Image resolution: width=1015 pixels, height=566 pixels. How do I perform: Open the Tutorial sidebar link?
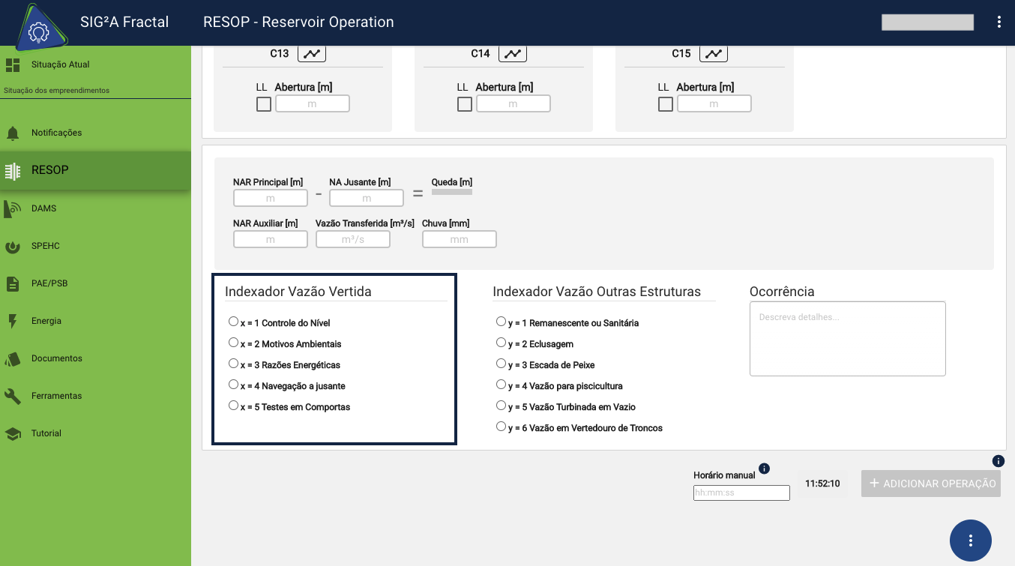[46, 433]
